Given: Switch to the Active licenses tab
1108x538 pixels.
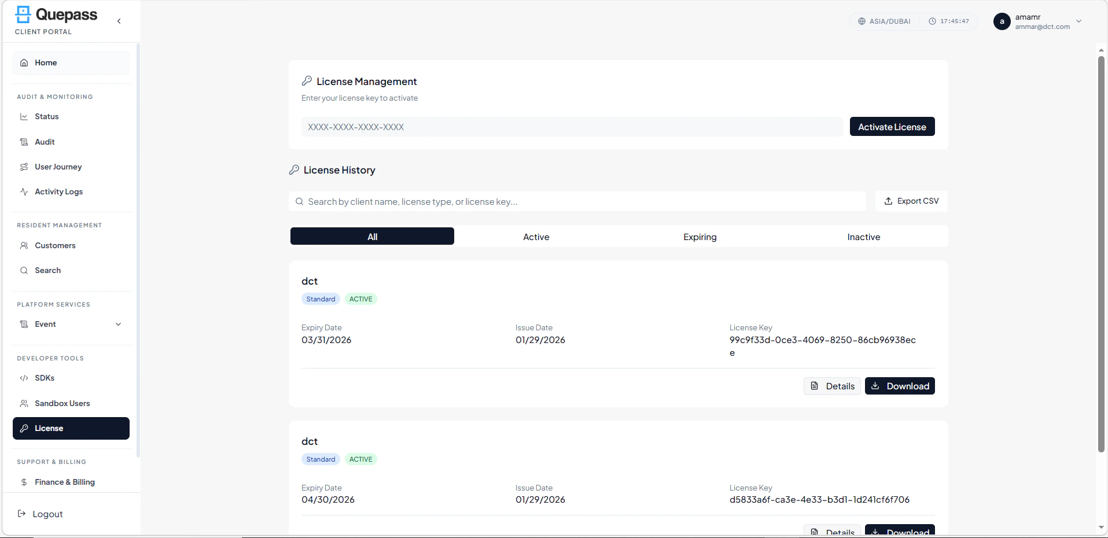Looking at the screenshot, I should pyautogui.click(x=536, y=237).
